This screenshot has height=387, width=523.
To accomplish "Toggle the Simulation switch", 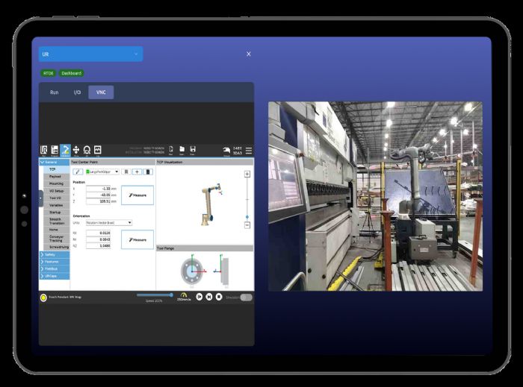I will pyautogui.click(x=246, y=298).
